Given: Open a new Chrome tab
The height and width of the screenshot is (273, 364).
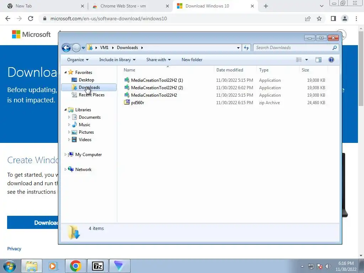Looking at the screenshot, I should [266, 6].
